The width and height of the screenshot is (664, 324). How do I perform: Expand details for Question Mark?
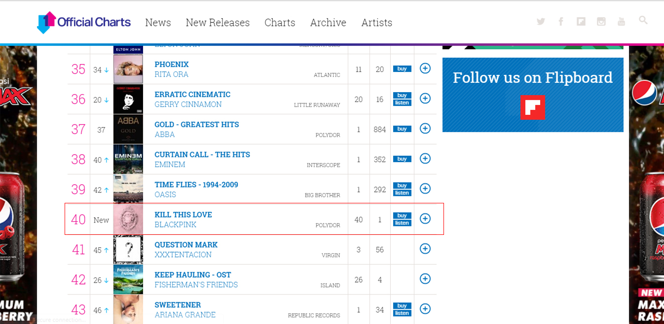425,249
